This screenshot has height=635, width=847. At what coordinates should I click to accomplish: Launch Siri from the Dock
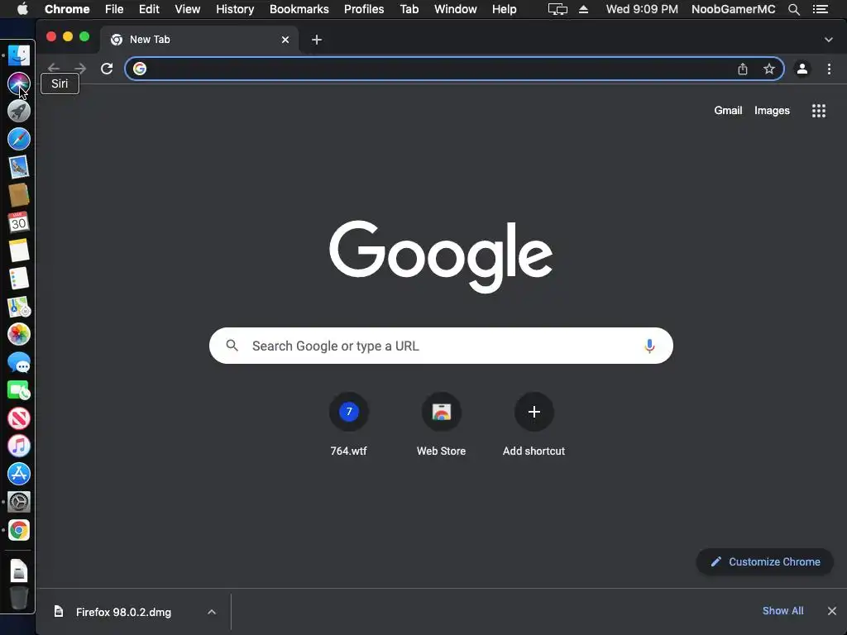coord(19,84)
